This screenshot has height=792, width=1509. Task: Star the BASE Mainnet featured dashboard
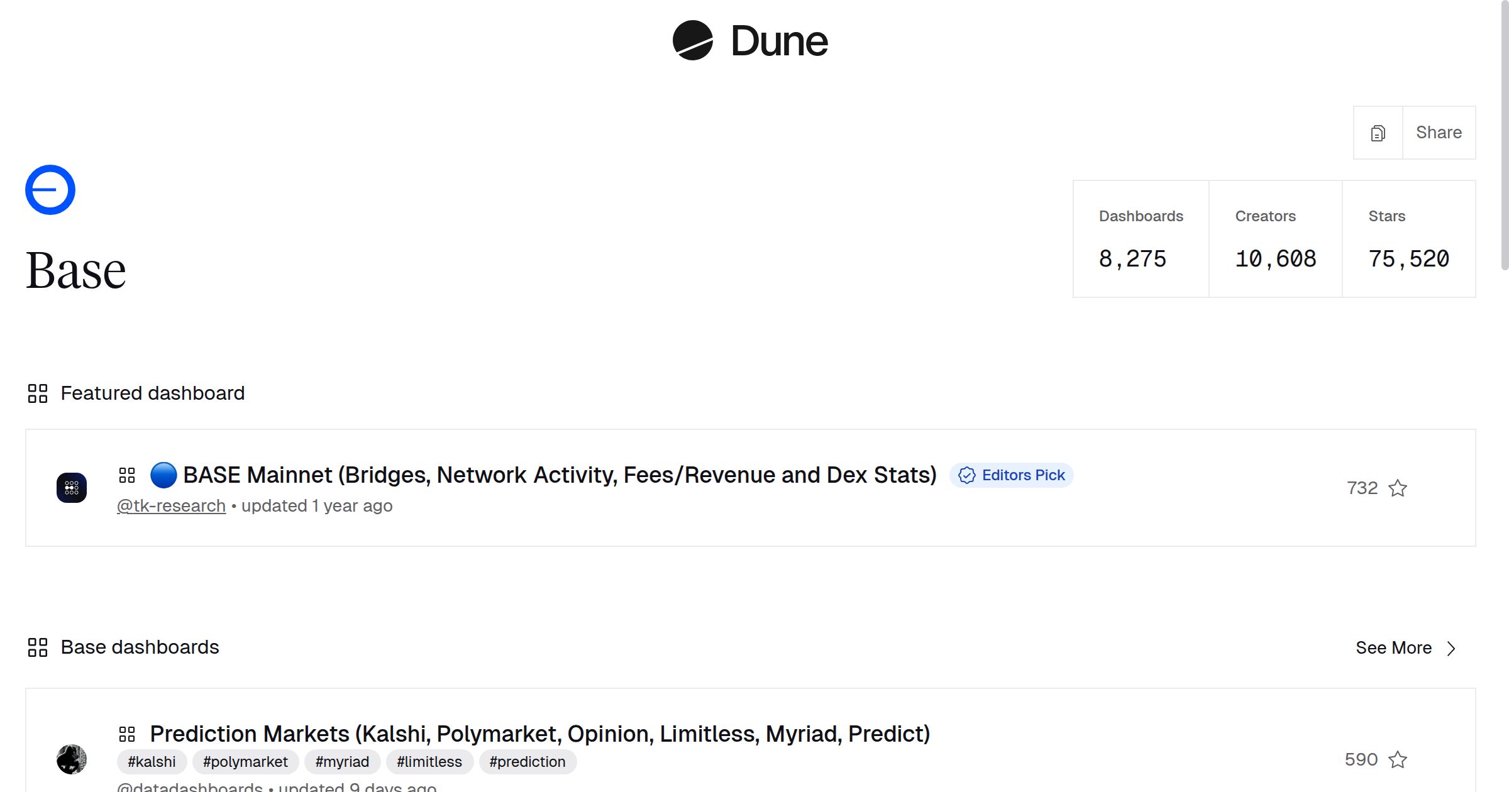coord(1398,488)
